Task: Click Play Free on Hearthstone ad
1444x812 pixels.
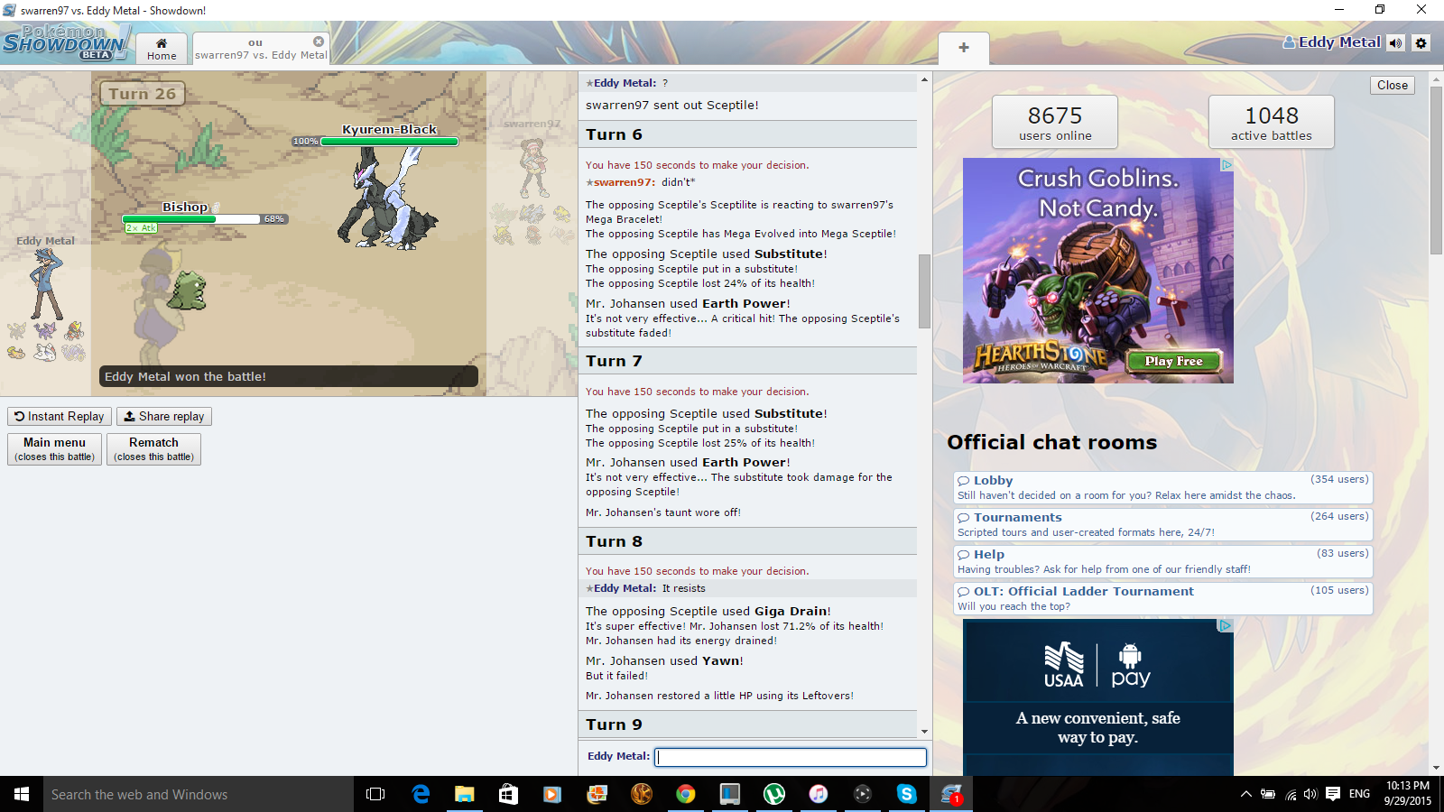Action: (1174, 361)
